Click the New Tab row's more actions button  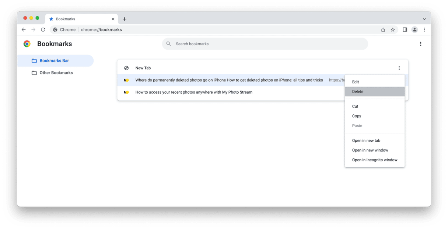pos(399,68)
